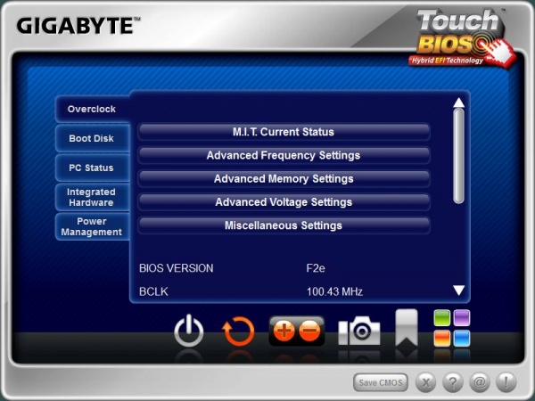
Task: Go to Integrated Hardware tab
Action: (x=92, y=197)
